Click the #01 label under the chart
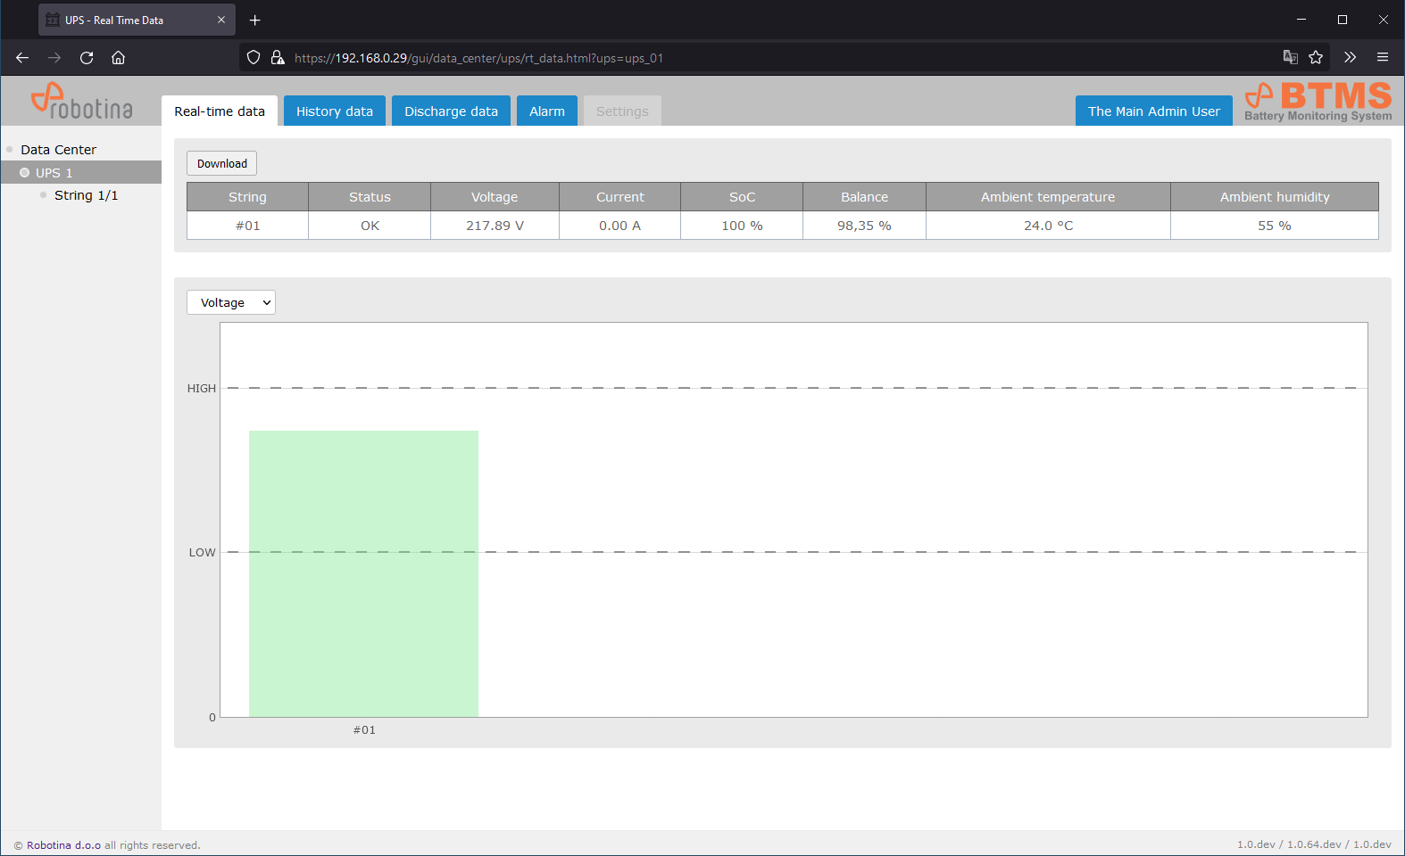The width and height of the screenshot is (1405, 856). tap(364, 730)
